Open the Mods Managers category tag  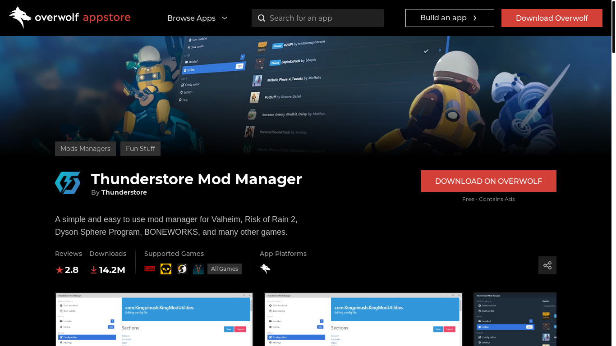point(85,149)
